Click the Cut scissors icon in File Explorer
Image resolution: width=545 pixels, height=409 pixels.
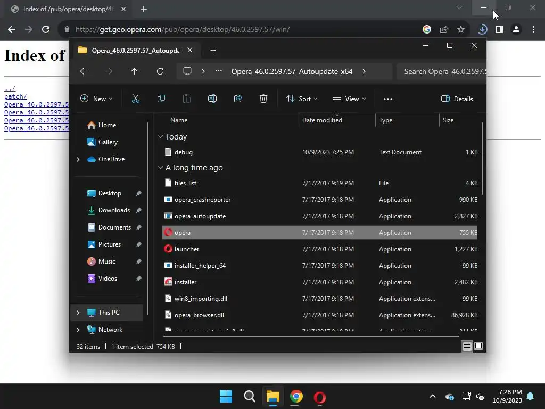click(136, 99)
